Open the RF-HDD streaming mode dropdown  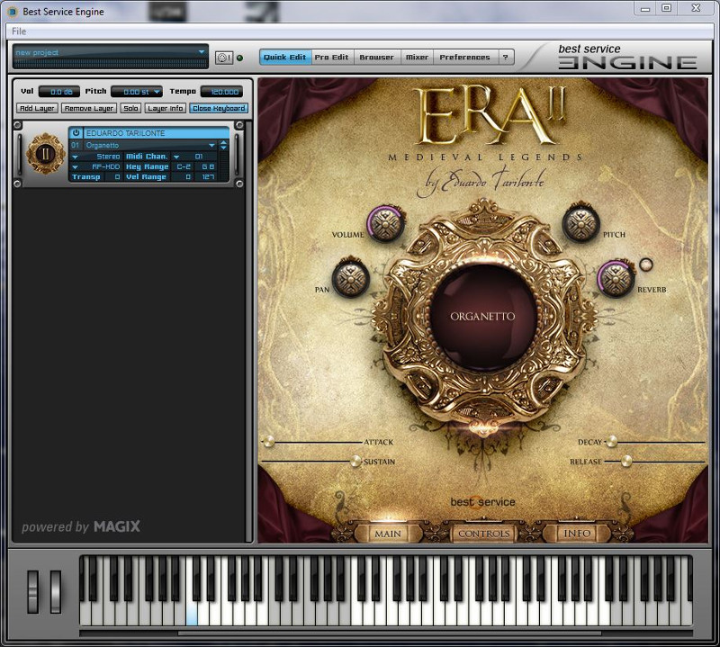[76, 166]
